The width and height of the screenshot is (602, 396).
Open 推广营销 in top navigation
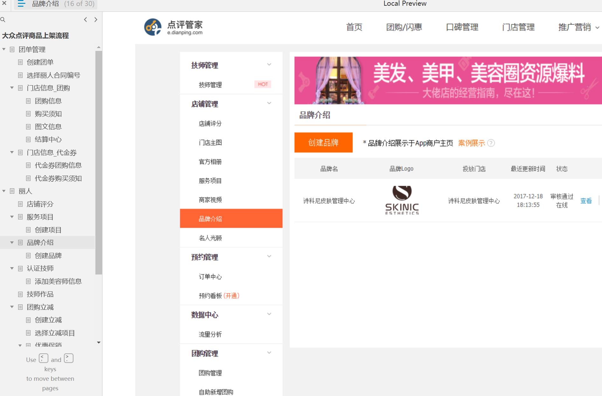pyautogui.click(x=574, y=27)
